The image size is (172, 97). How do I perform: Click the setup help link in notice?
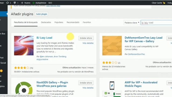point(53,6)
